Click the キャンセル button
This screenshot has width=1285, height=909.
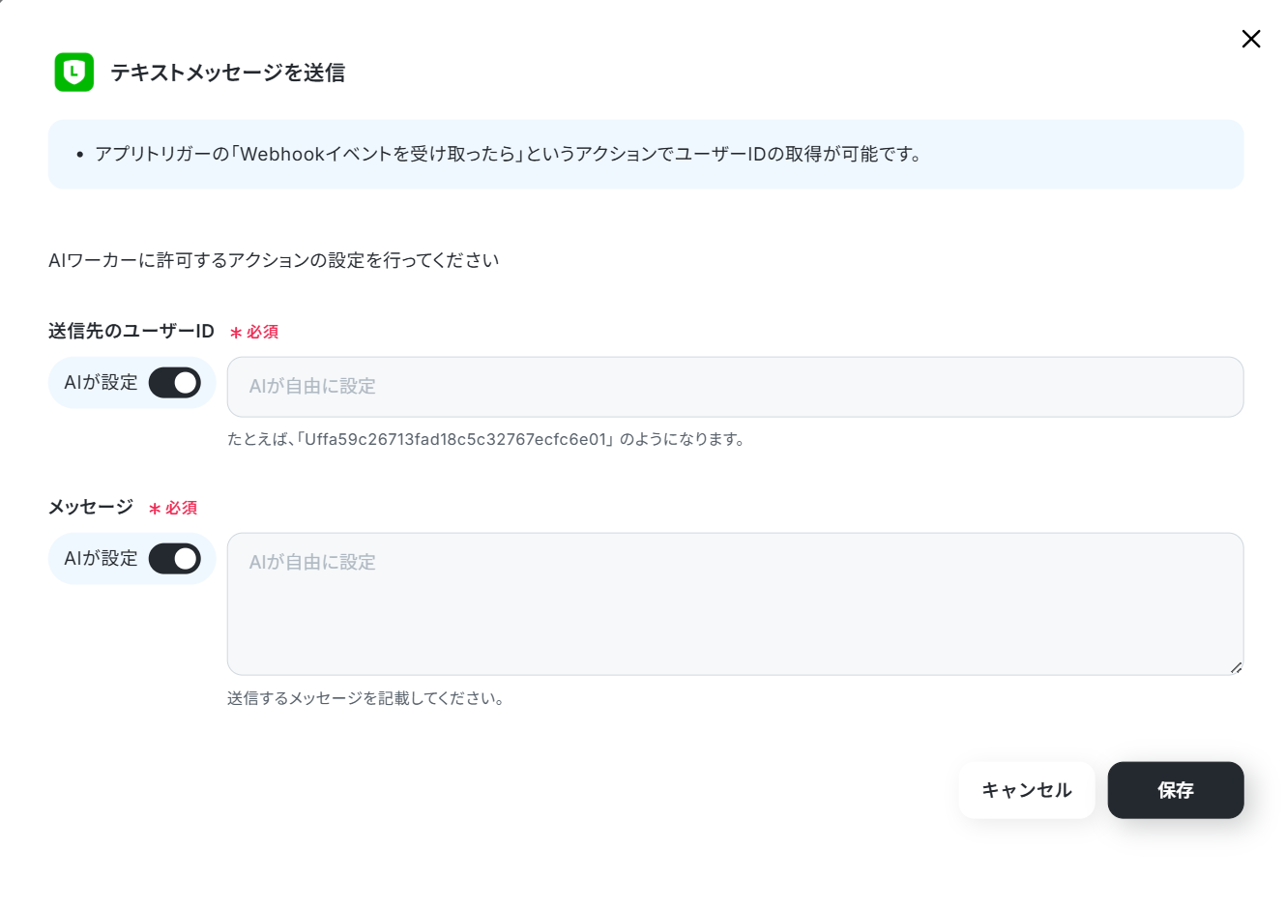[1027, 790]
